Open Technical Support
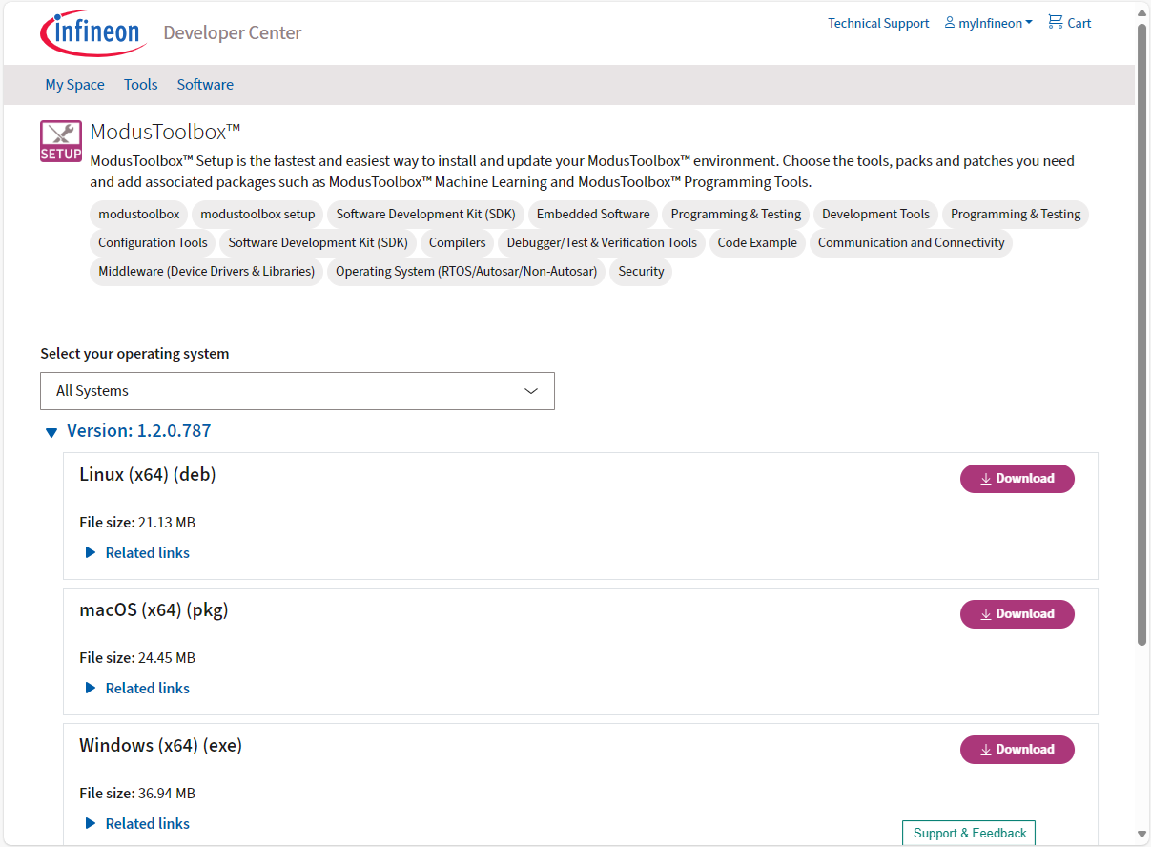This screenshot has height=847, width=1151. click(878, 22)
